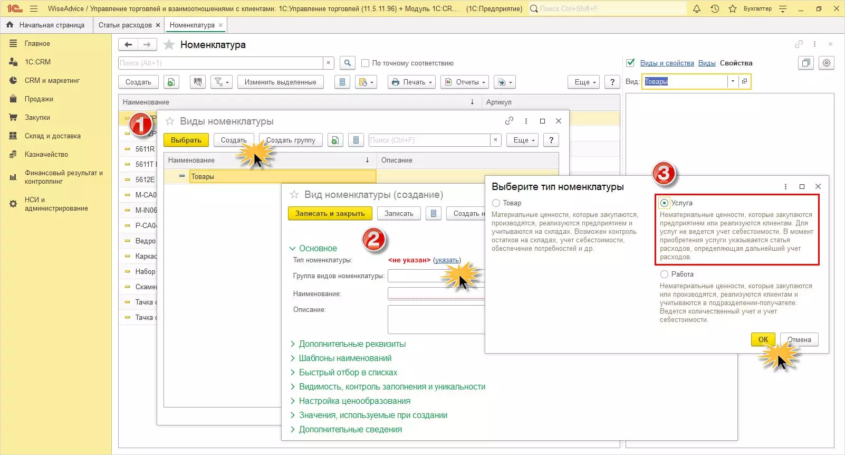Open Продажи section in sidebar

[x=39, y=99]
